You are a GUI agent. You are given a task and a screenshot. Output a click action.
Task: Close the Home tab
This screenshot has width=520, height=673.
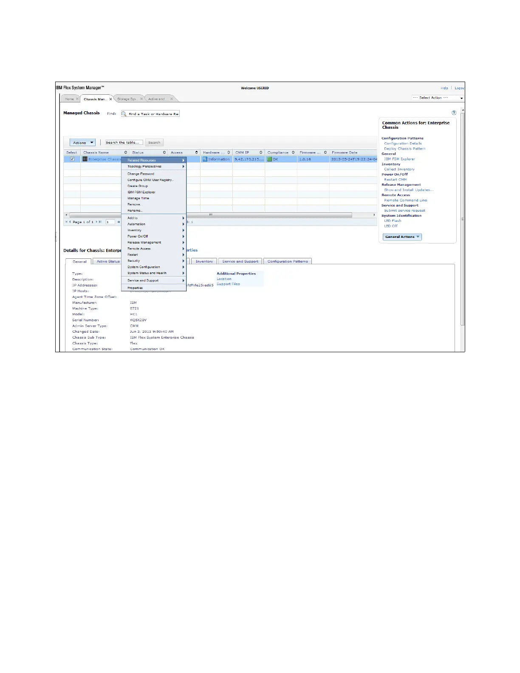coord(77,99)
